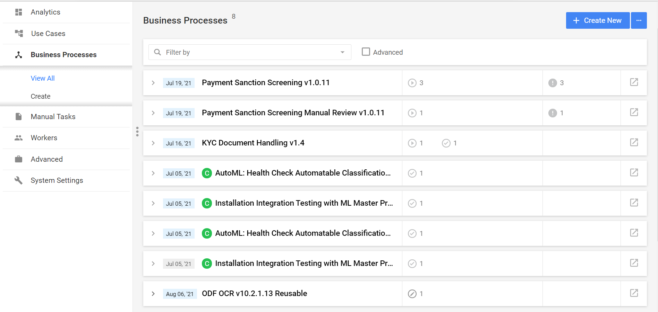Expand Payment Sanction Screening v1.0.11 row
658x312 pixels.
153,83
